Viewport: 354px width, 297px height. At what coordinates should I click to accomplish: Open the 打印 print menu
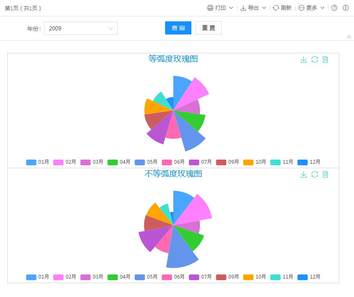coord(220,8)
